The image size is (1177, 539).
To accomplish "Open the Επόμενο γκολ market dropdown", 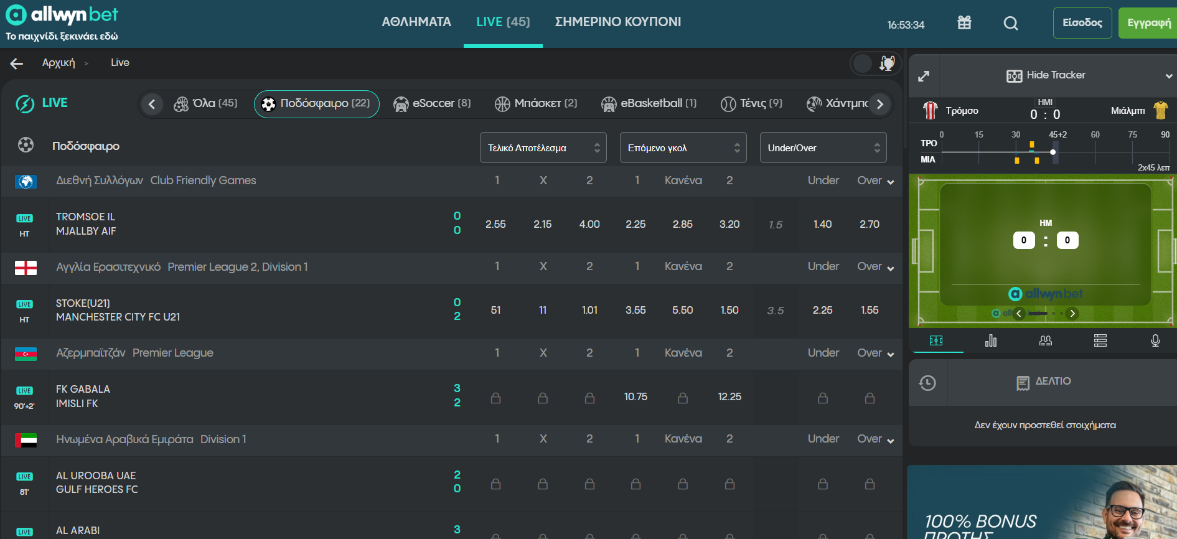I will point(683,148).
